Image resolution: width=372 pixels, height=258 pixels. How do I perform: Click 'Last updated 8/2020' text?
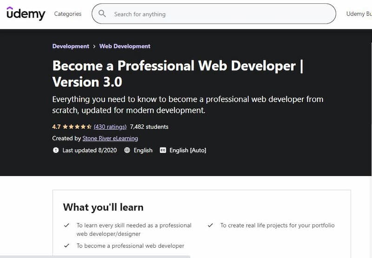point(90,150)
